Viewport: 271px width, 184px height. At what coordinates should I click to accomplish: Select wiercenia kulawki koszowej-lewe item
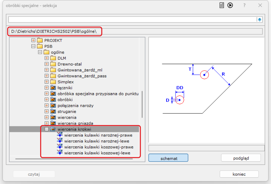97,153
